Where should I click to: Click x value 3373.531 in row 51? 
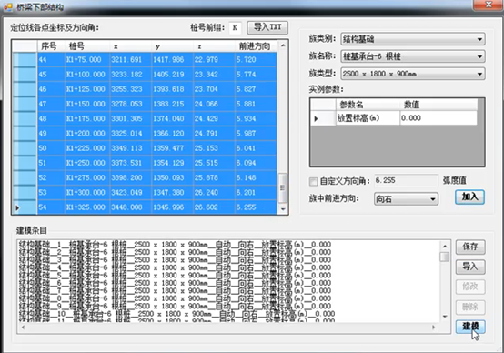point(130,163)
